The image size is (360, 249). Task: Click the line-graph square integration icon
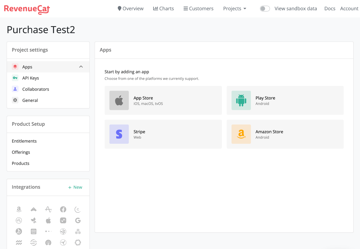(x=63, y=221)
